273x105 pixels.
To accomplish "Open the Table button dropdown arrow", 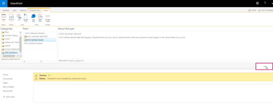I will pyautogui.click(x=3, y=22).
